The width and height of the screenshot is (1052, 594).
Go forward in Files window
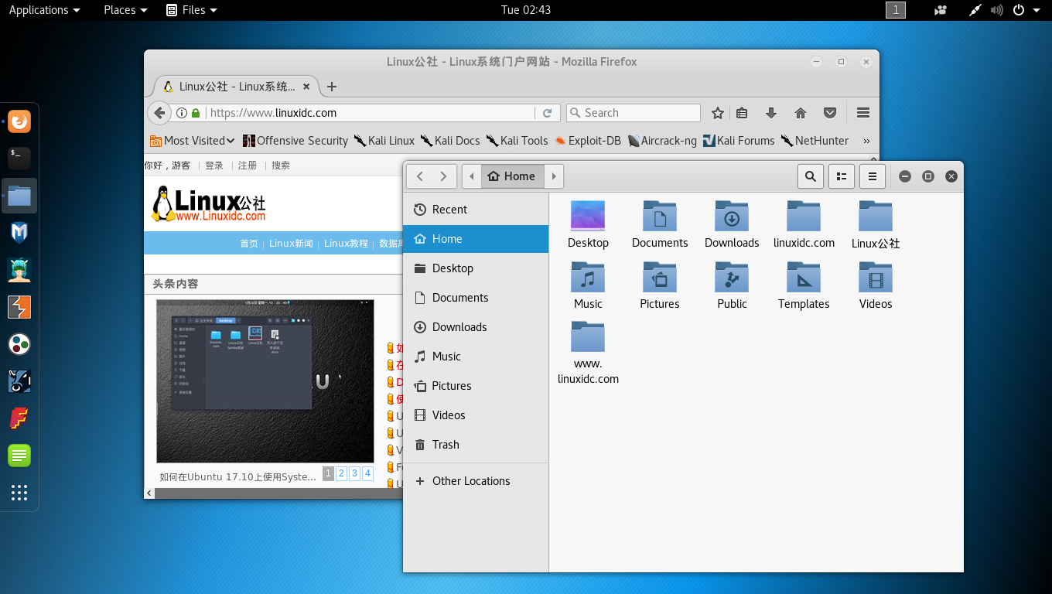tap(443, 176)
